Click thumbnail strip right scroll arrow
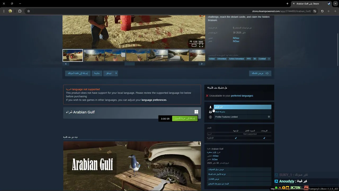339x191 pixels. pyautogui.click(x=202, y=64)
